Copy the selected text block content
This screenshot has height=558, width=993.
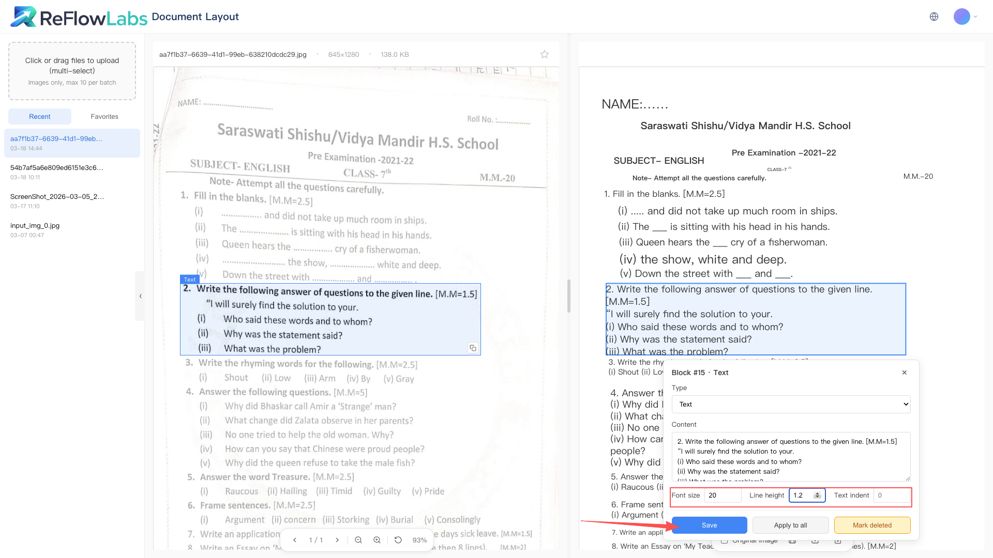pyautogui.click(x=473, y=348)
